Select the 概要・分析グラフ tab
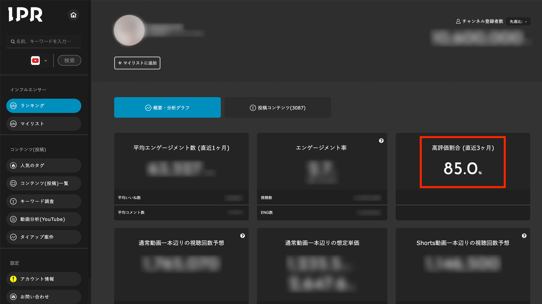542x304 pixels. coord(167,107)
